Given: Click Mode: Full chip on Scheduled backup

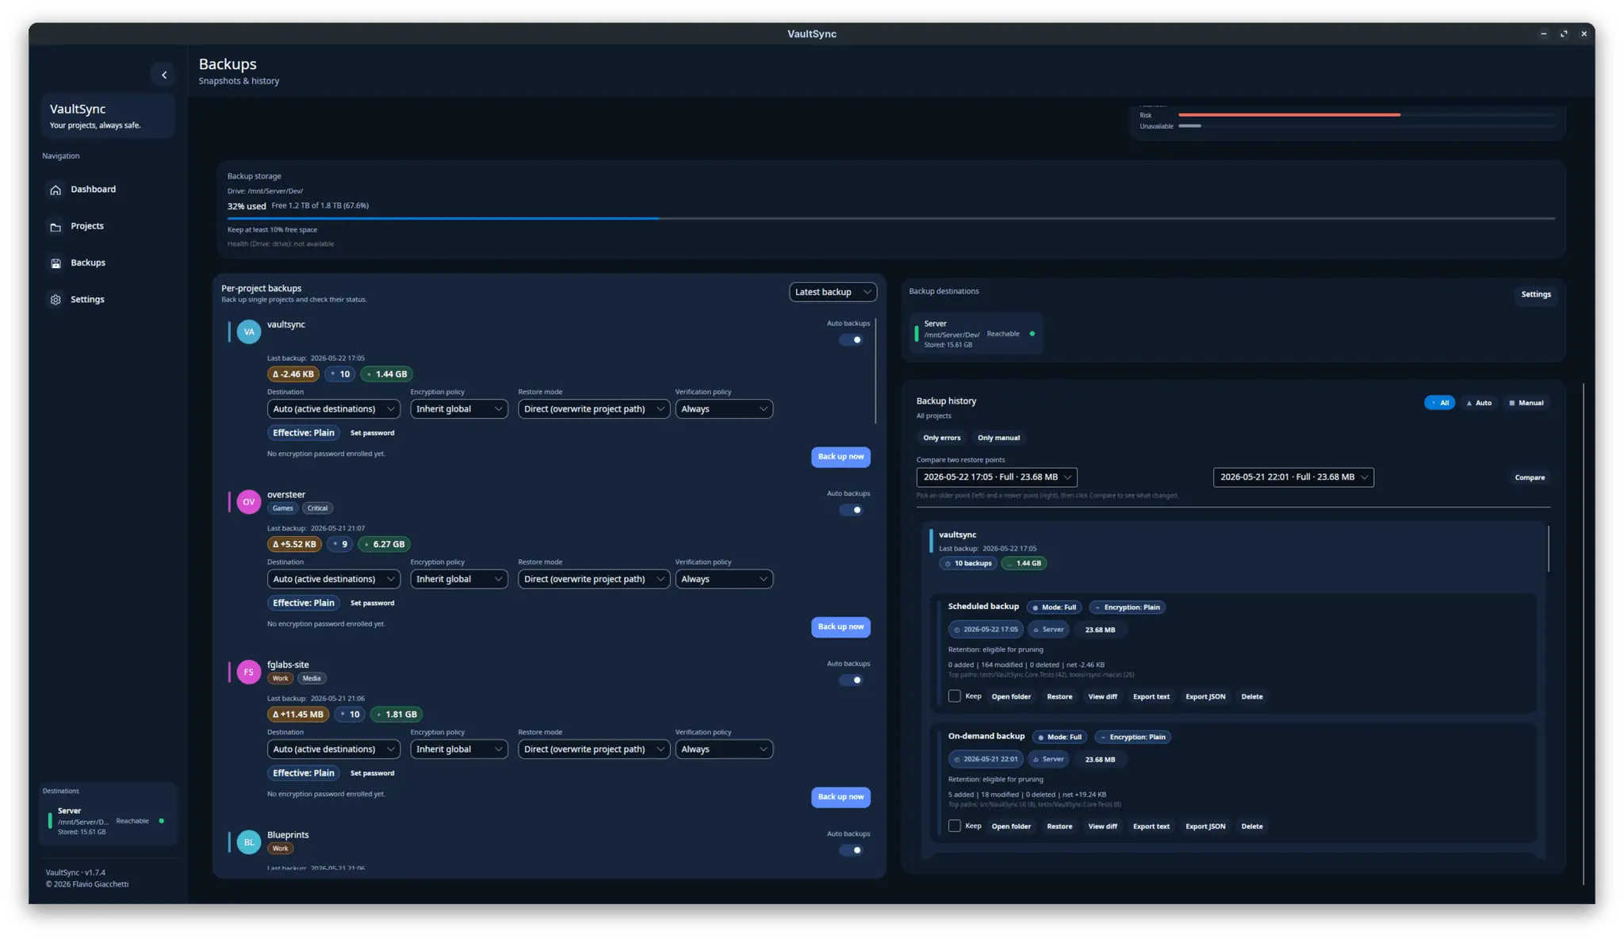Looking at the screenshot, I should tap(1055, 607).
